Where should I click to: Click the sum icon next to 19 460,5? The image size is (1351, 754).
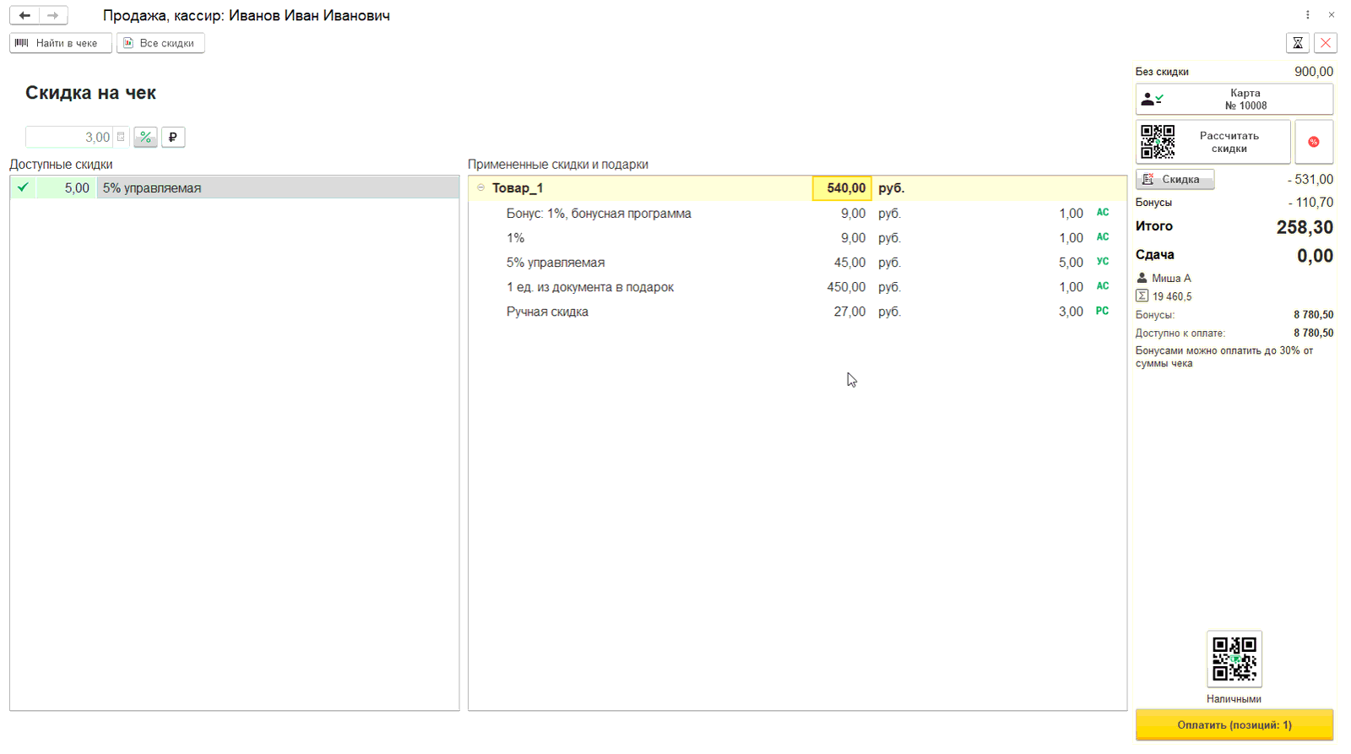pyautogui.click(x=1142, y=296)
